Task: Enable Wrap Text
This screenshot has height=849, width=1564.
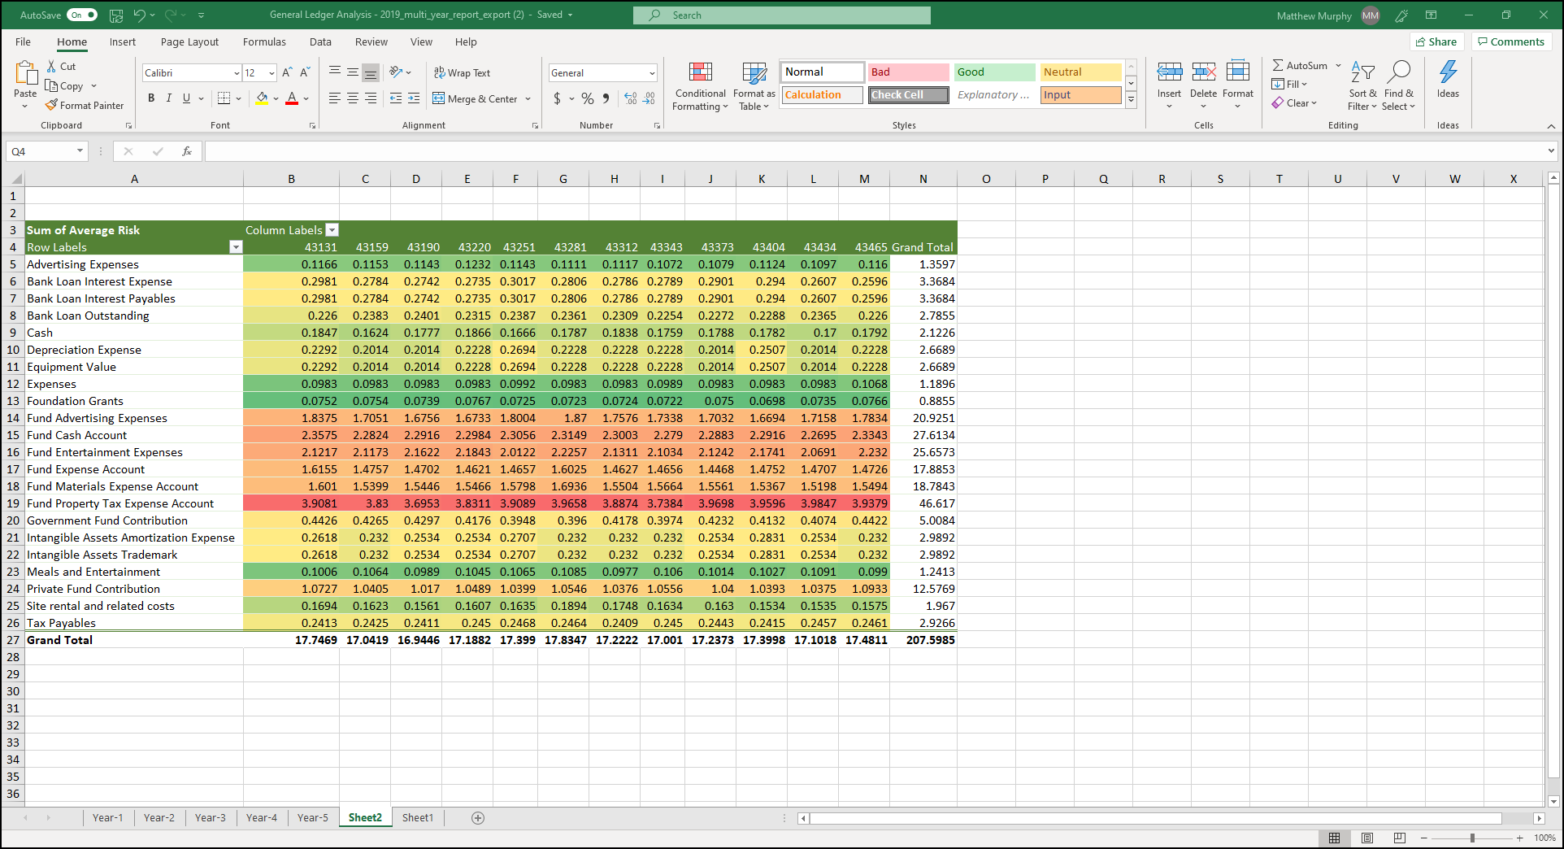Action: tap(462, 72)
